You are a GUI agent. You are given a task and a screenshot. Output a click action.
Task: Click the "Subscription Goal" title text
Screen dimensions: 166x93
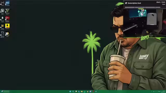pos(134,3)
